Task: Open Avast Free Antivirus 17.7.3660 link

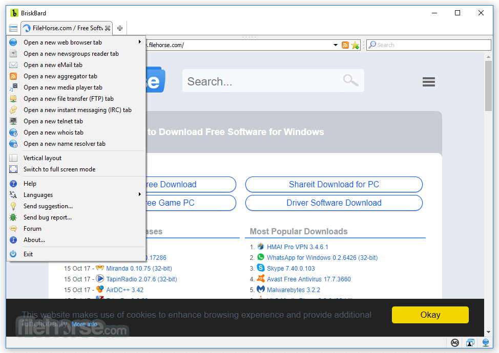Action: coord(309,279)
